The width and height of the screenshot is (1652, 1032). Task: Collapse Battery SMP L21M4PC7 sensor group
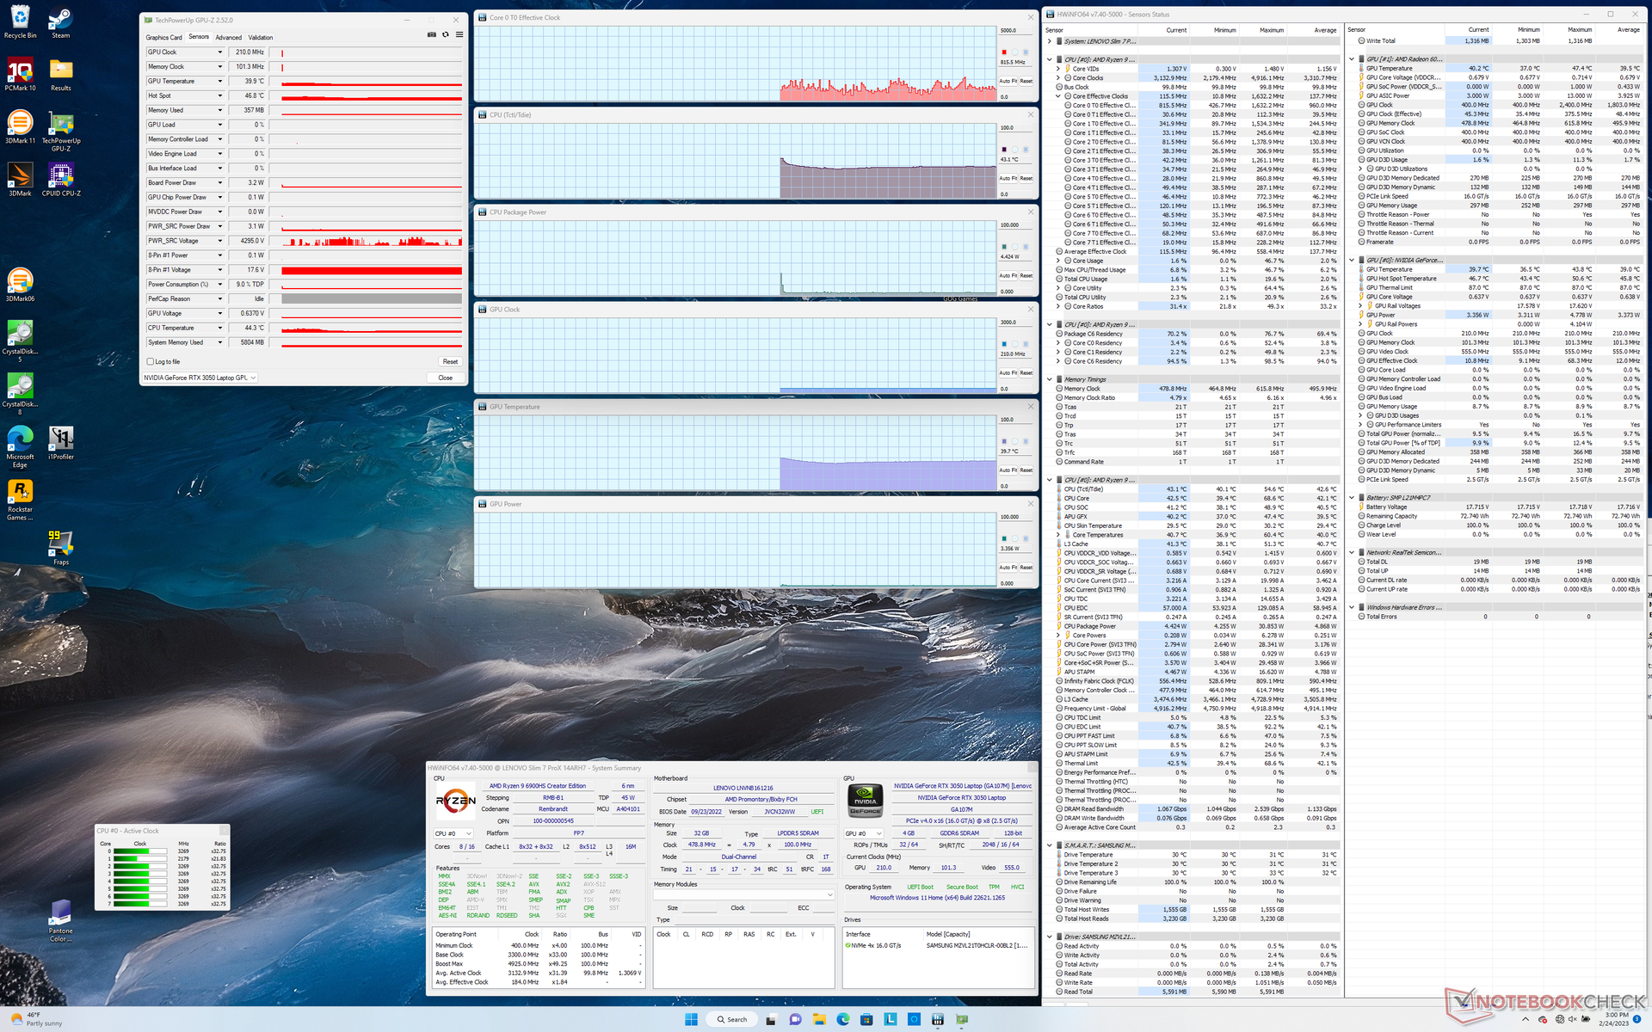pyautogui.click(x=1352, y=498)
